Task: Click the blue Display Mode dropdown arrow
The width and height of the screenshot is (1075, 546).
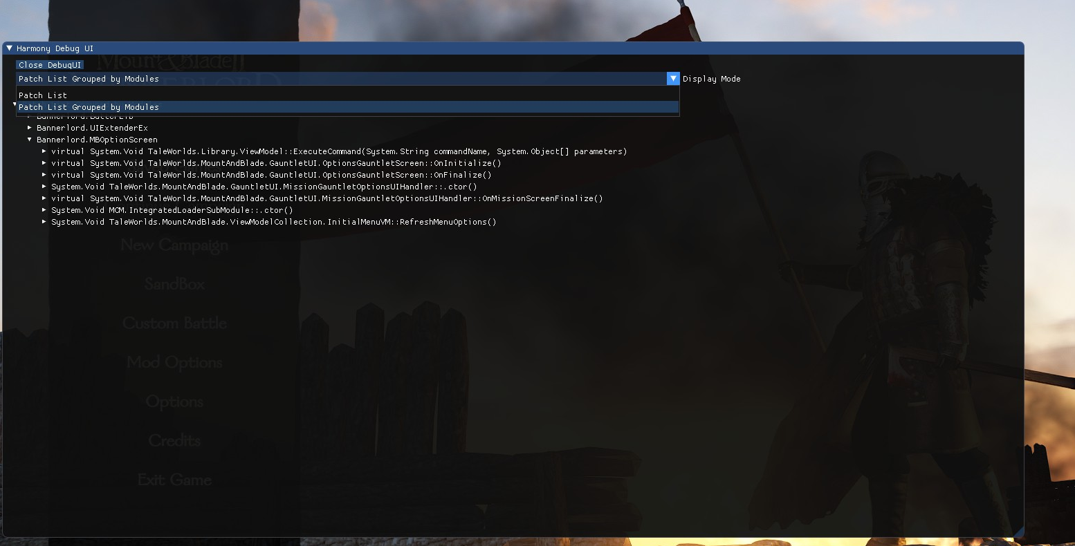Action: click(x=673, y=79)
